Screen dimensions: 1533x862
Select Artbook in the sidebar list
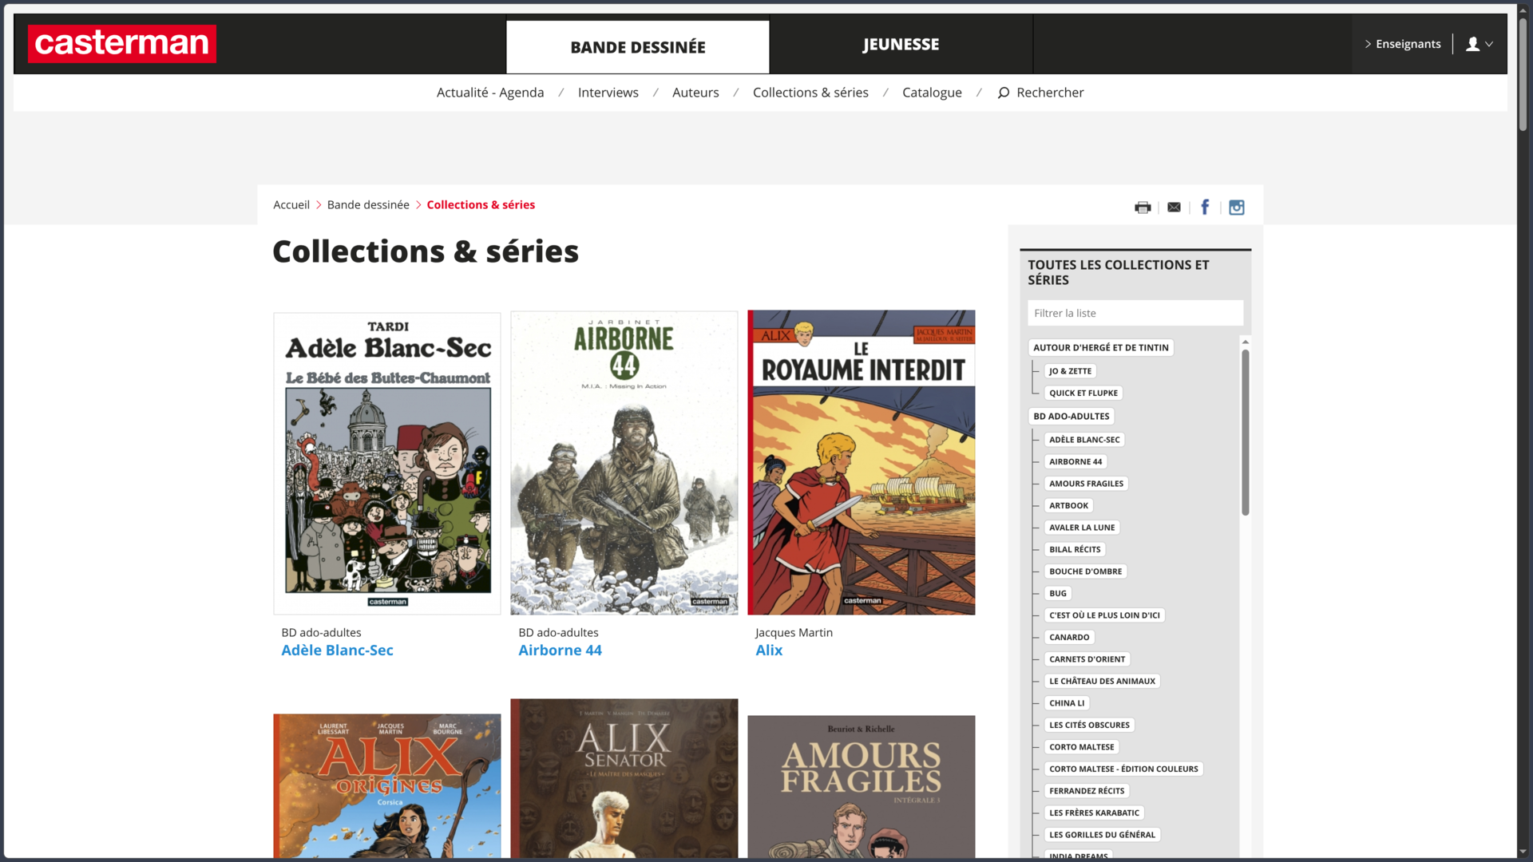point(1068,506)
